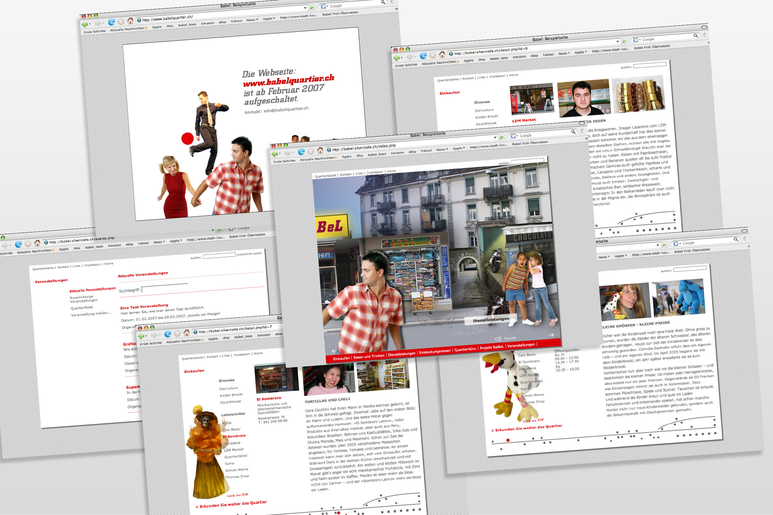Click Quartierskarte in the index.php page header
Viewport: 773px width, 515px height.
coord(325,176)
